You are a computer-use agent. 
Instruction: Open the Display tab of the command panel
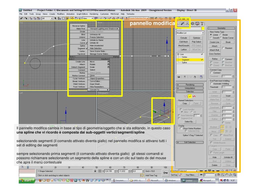[197, 24]
